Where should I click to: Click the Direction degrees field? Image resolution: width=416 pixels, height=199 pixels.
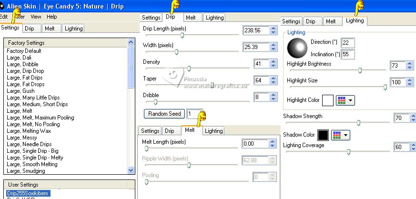(x=347, y=43)
